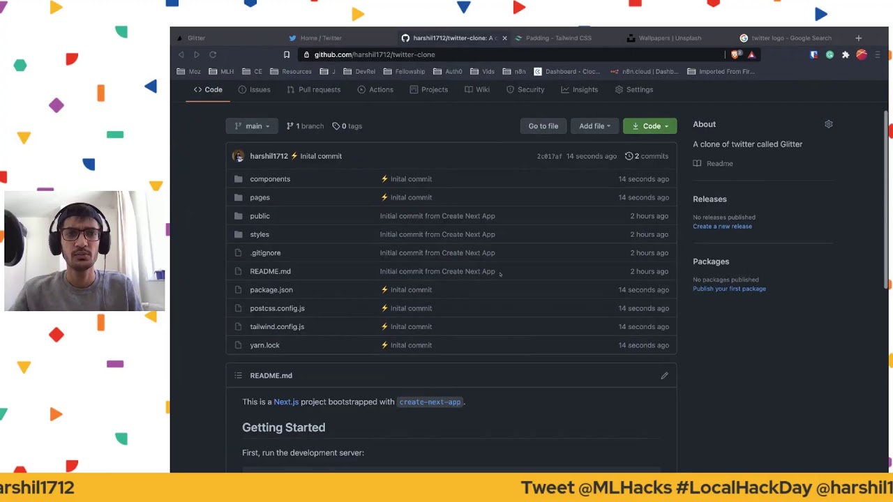Click the browser forward arrow
893x502 pixels.
coord(197,54)
